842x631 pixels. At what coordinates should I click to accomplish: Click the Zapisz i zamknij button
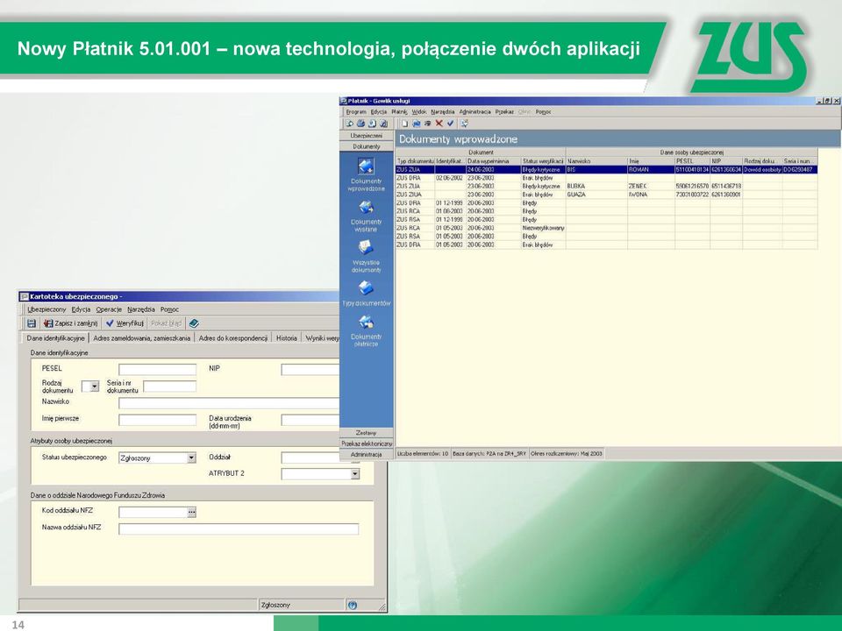click(x=71, y=323)
